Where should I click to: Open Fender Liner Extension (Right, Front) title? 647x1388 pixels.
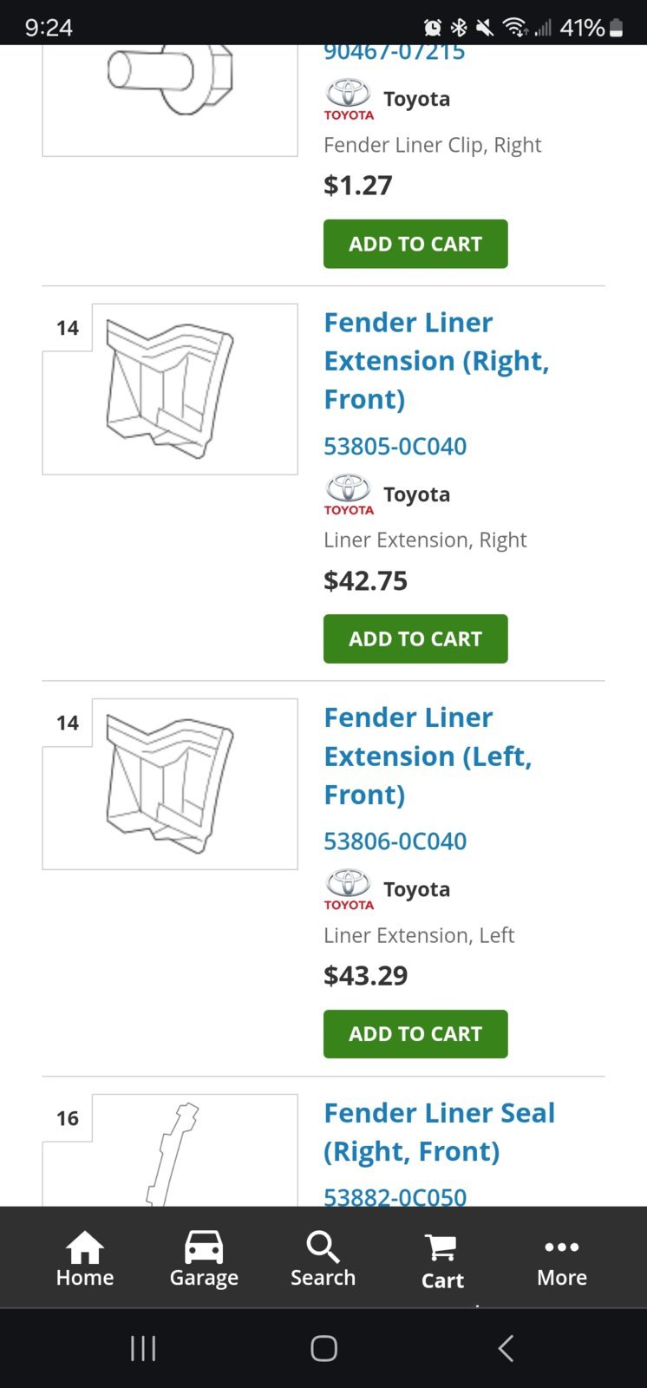[x=436, y=361]
